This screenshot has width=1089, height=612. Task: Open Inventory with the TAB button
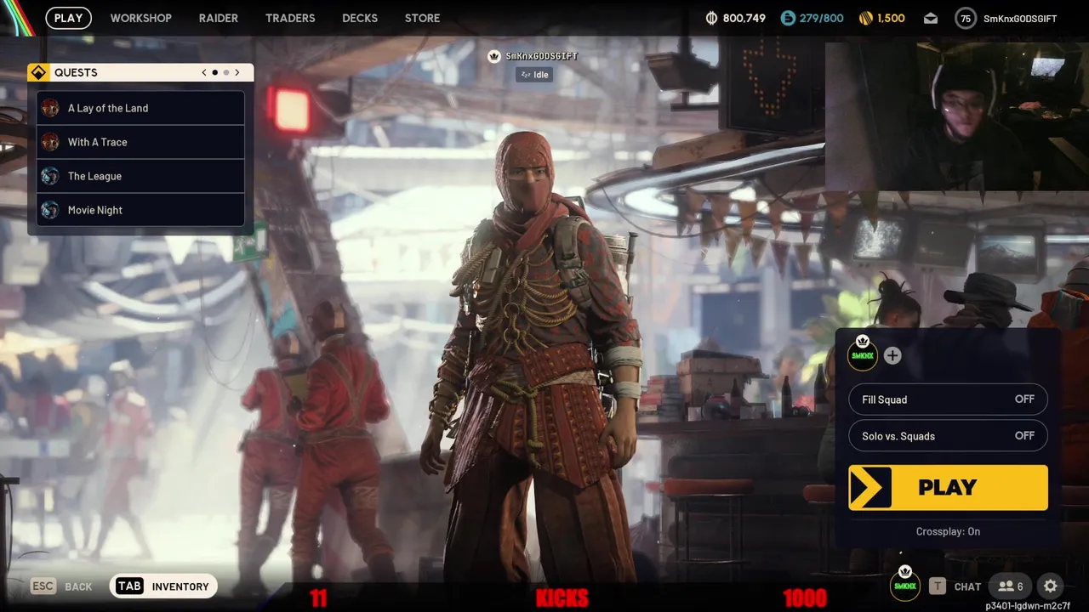click(x=163, y=586)
